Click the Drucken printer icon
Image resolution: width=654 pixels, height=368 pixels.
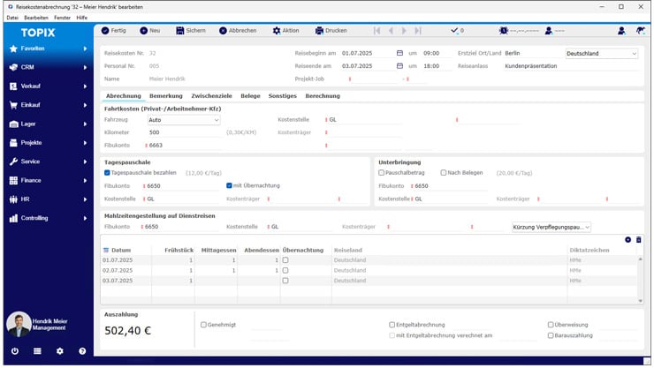click(x=319, y=30)
